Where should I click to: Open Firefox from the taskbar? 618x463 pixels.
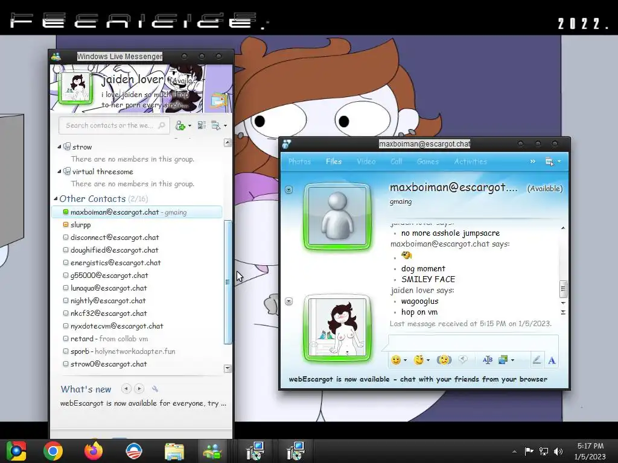tap(94, 451)
